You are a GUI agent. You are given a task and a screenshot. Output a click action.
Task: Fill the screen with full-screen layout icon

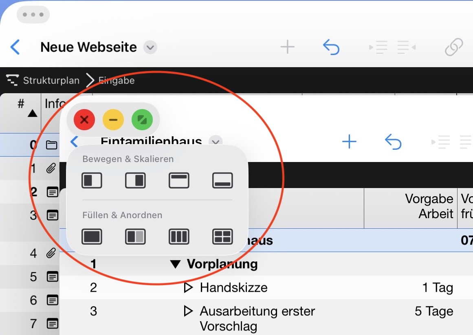point(92,236)
